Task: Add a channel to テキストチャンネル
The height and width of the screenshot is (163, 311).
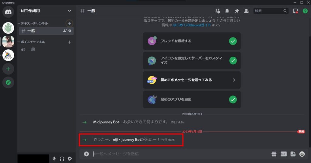Action: click(x=70, y=24)
